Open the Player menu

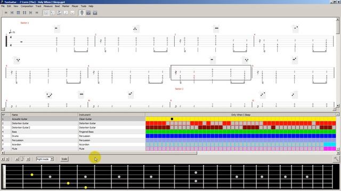point(75,6)
